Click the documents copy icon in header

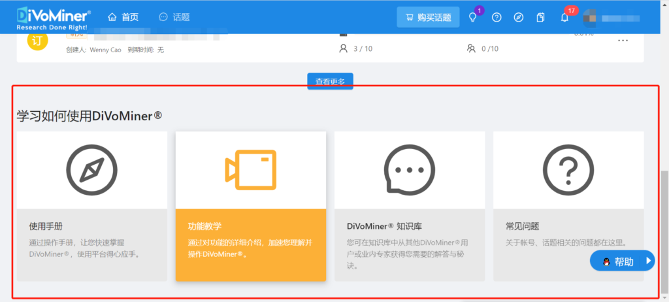click(x=540, y=18)
